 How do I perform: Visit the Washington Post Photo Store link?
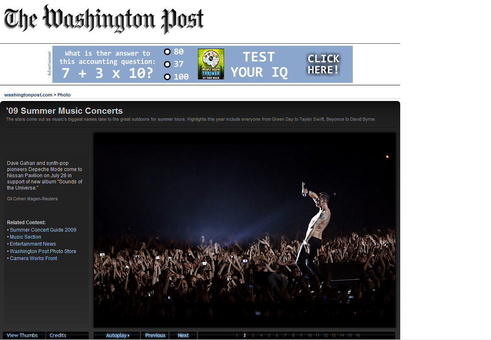click(43, 251)
